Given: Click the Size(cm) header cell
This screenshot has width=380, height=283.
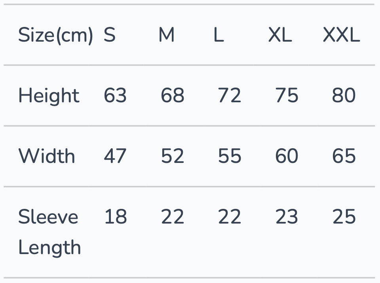Looking at the screenshot, I should pyautogui.click(x=55, y=35).
